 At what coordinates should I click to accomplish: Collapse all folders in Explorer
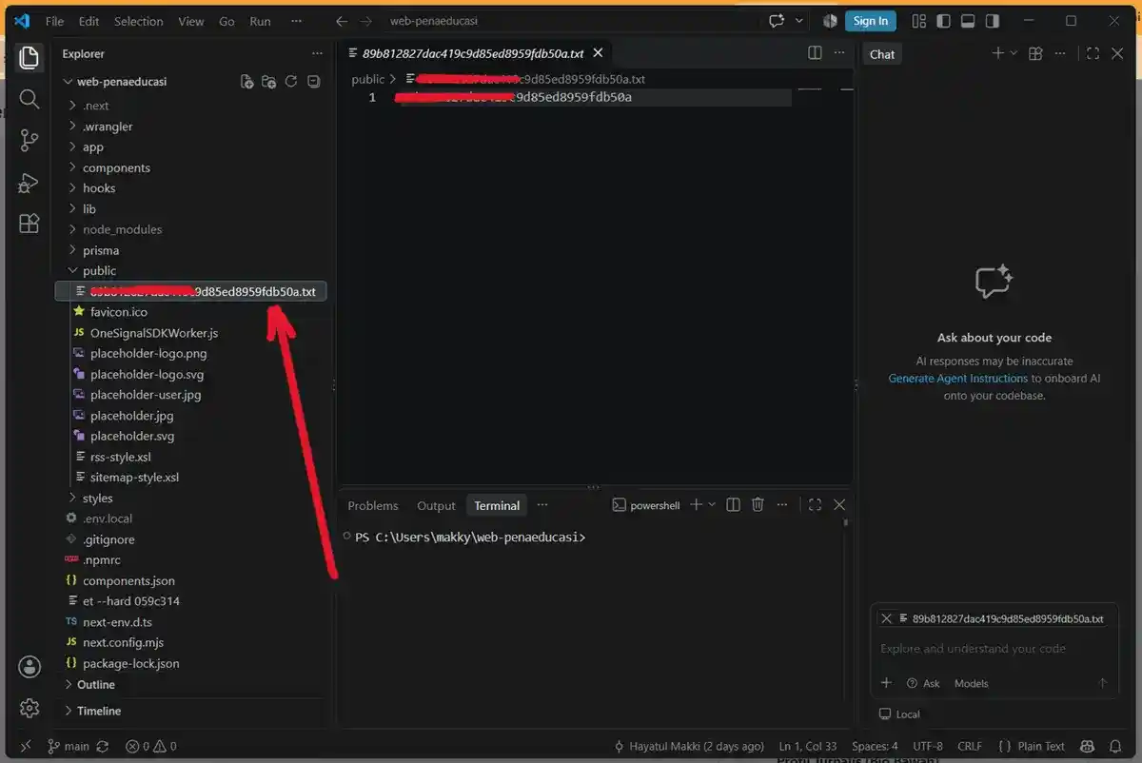tap(313, 82)
